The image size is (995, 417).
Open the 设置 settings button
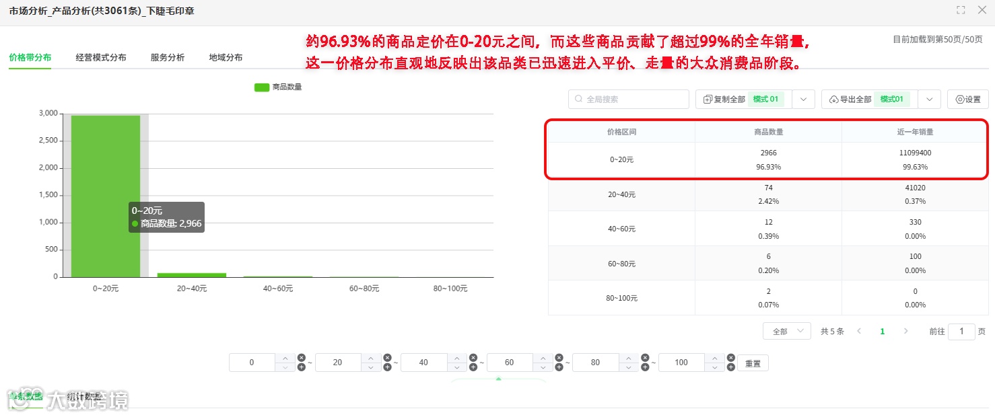pos(968,100)
